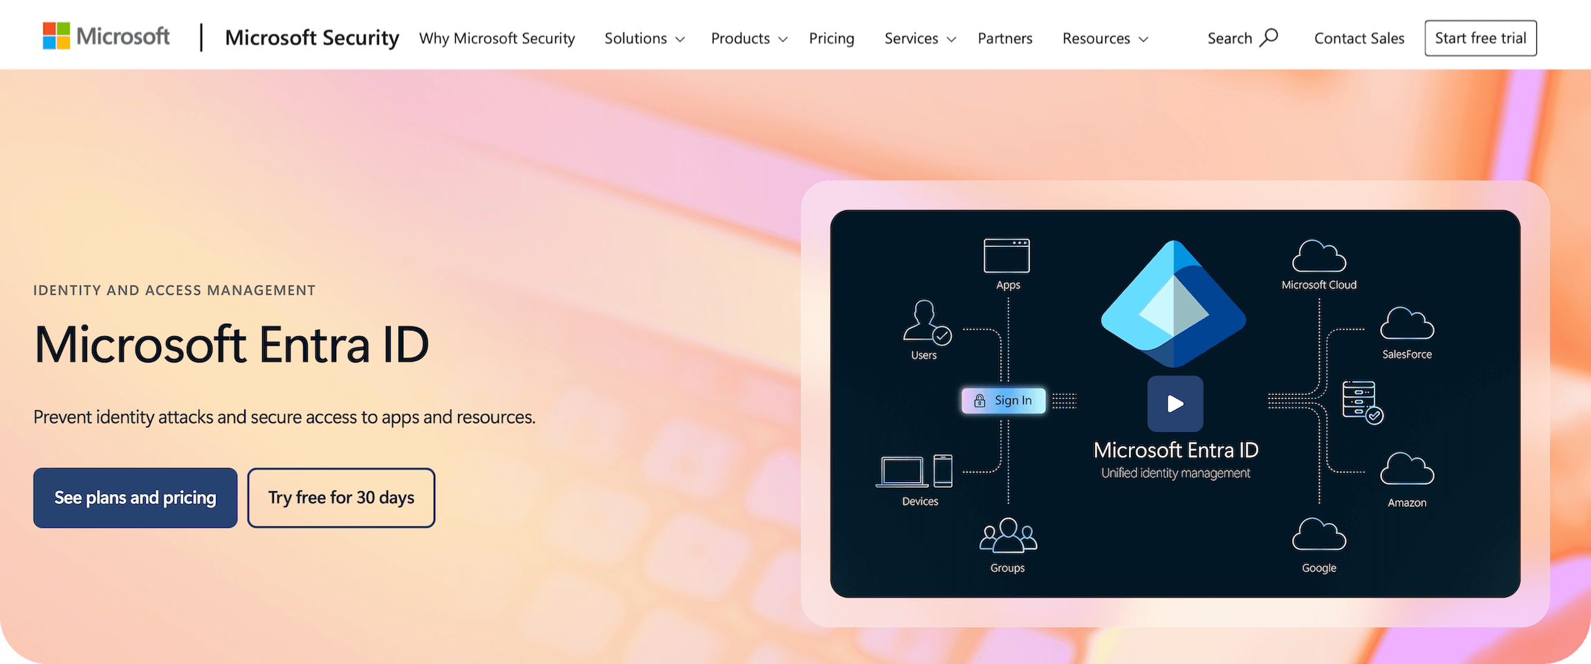Click the Groups icon in the diagram
The height and width of the screenshot is (664, 1591).
1007,536
